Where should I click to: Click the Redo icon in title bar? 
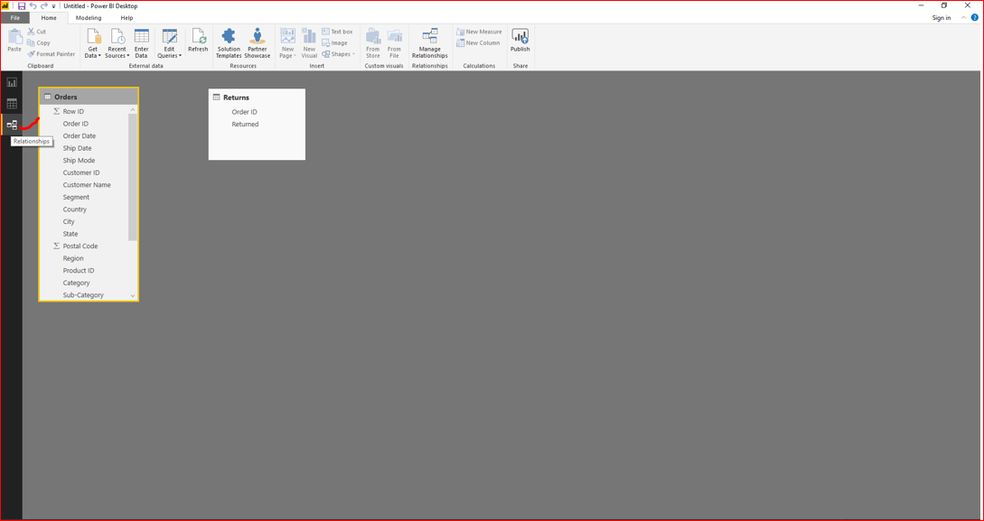[x=44, y=5]
